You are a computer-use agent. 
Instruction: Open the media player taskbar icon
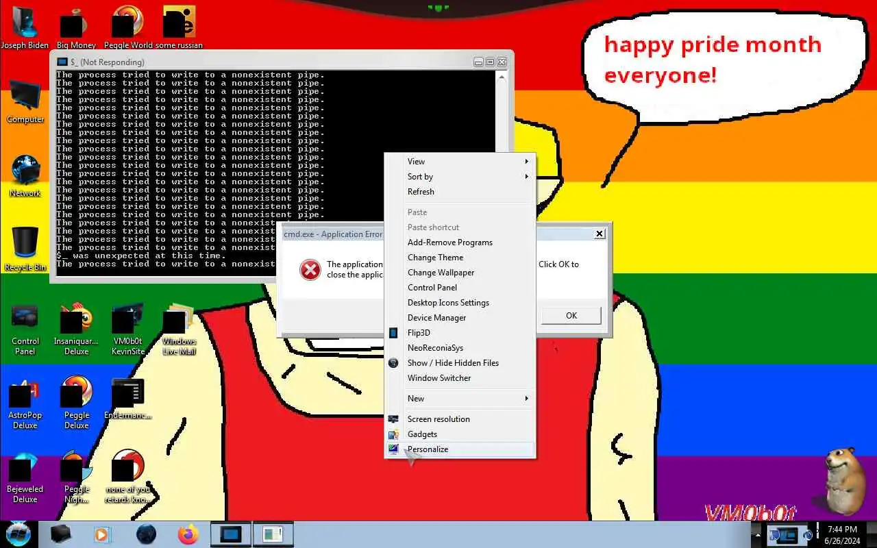tap(103, 534)
